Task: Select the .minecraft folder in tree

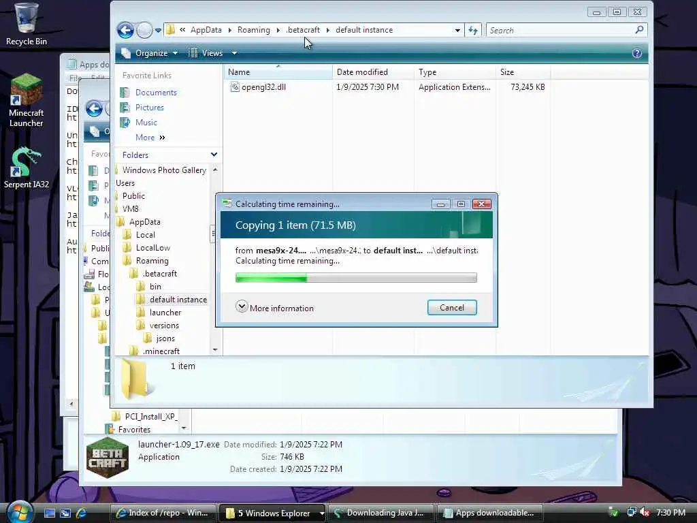Action: pyautogui.click(x=161, y=351)
